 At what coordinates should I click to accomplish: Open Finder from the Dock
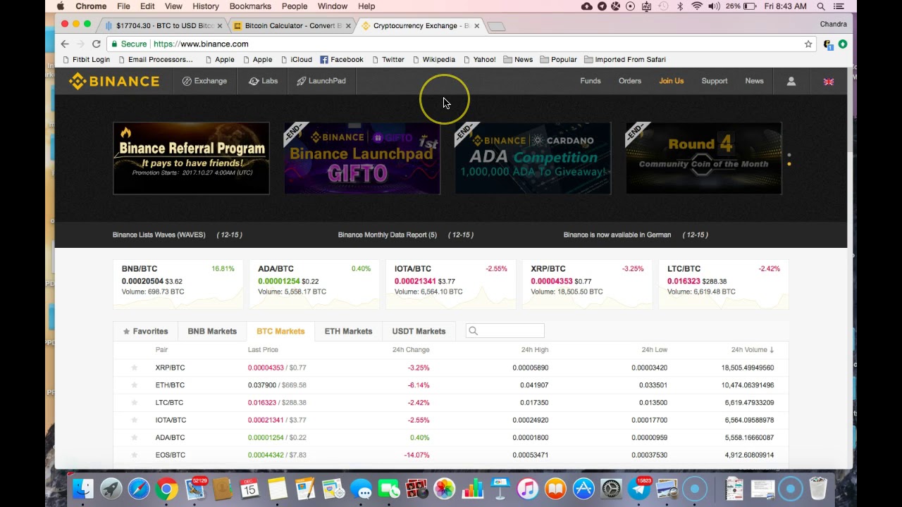(x=83, y=488)
